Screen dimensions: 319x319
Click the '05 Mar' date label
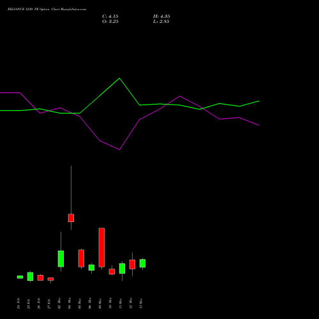point(80,303)
